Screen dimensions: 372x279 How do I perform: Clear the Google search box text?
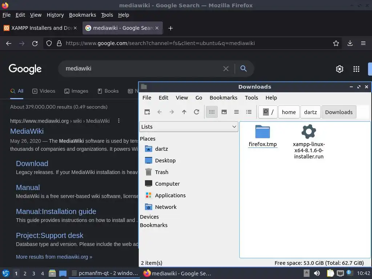pos(226,69)
